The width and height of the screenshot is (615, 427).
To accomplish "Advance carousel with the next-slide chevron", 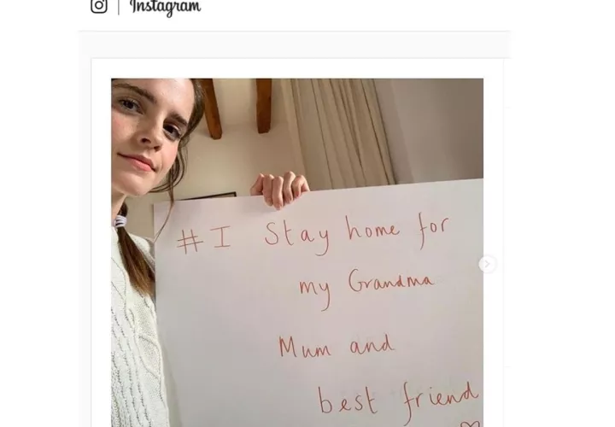I will click(488, 264).
